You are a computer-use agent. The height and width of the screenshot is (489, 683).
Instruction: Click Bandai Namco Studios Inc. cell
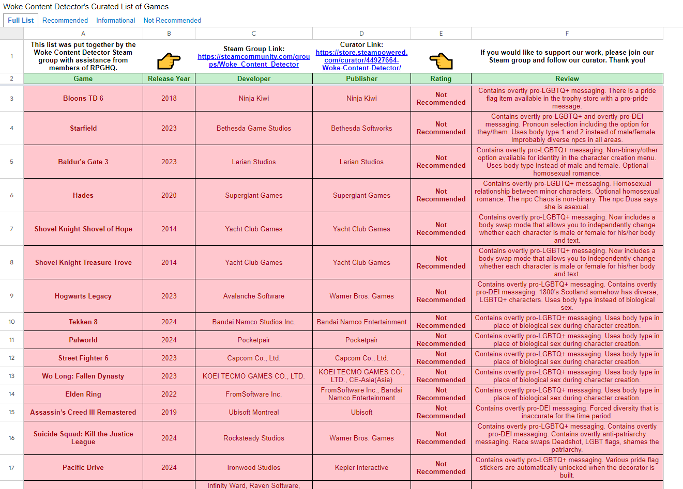pos(254,322)
